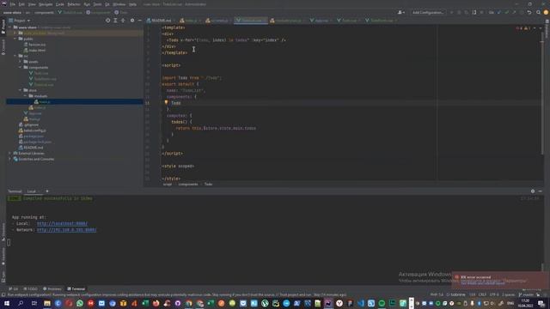This screenshot has width=550, height=309.
Task: Collapse the modules folder
Action: click(x=25, y=95)
